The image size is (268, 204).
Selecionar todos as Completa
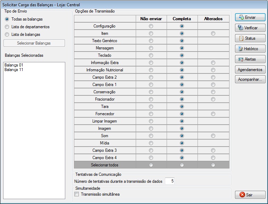tap(182, 165)
